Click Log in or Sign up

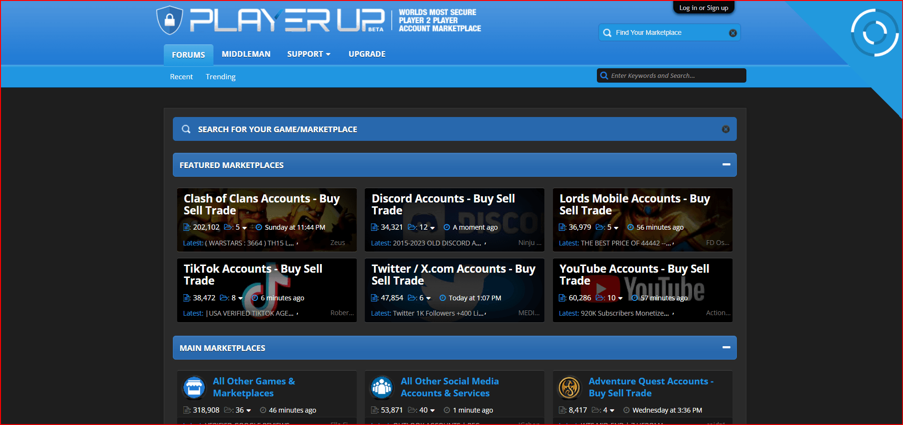(703, 8)
